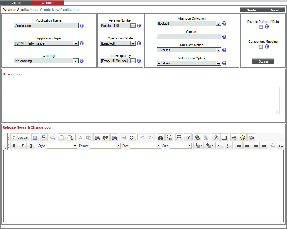Click the spell check icon
Screen dimensions: 287x229
coord(132,137)
